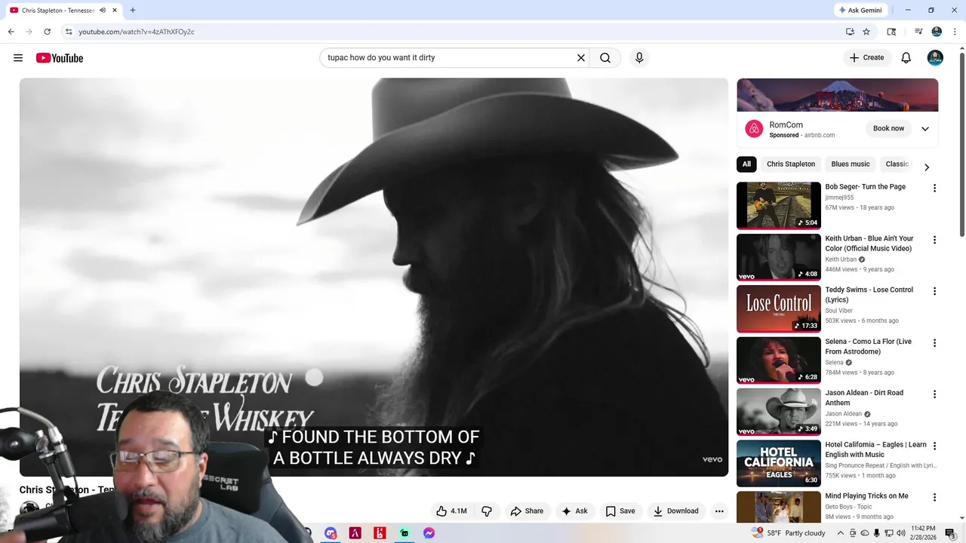
Task: Open the Ask AI button
Action: pyautogui.click(x=574, y=511)
